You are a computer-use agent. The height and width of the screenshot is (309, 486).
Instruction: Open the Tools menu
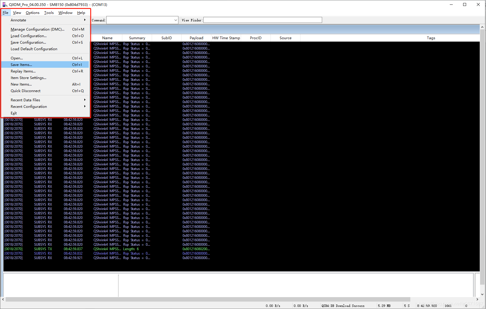49,13
